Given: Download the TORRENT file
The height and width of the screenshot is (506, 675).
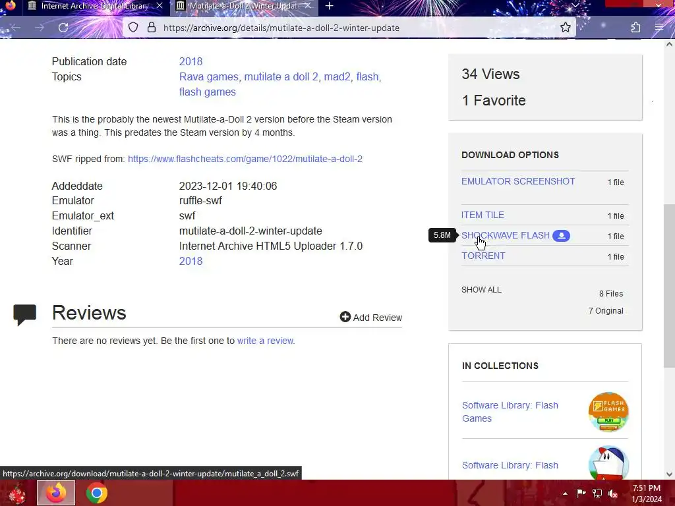Looking at the screenshot, I should coord(483,256).
